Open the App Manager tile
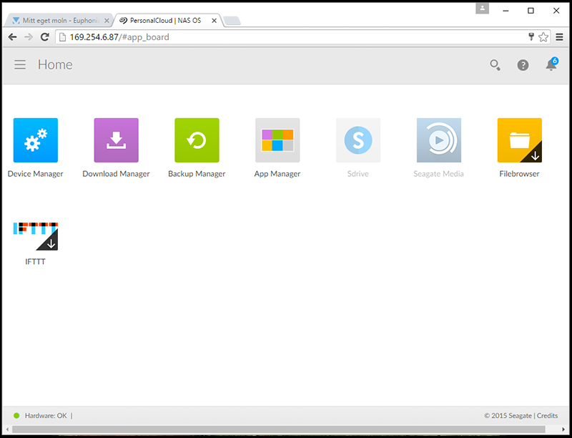This screenshot has height=438, width=572. pos(277,140)
